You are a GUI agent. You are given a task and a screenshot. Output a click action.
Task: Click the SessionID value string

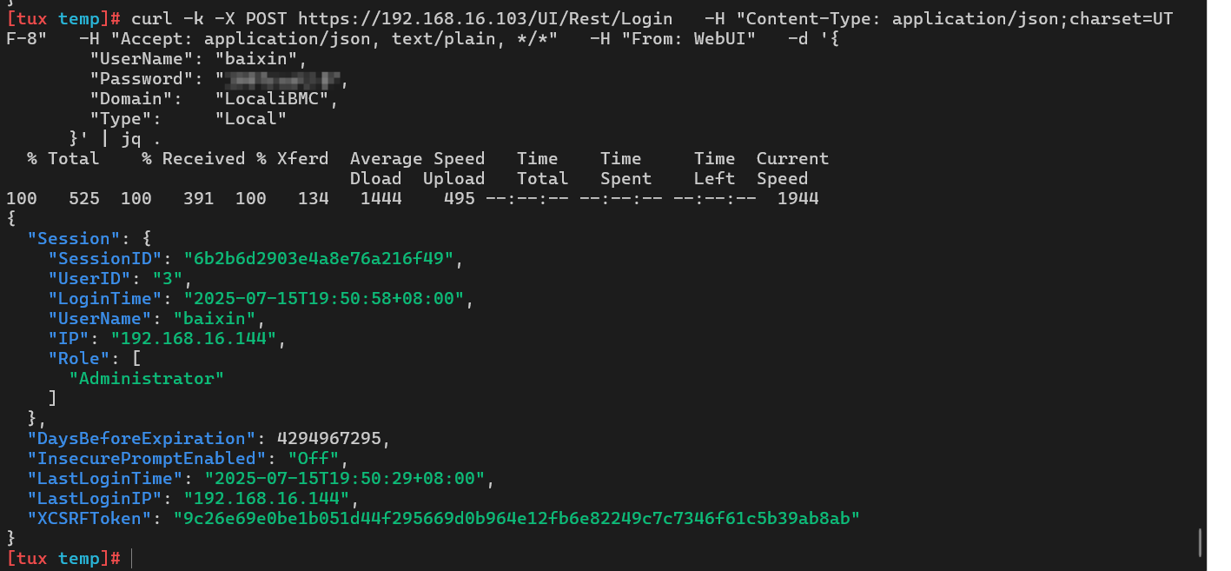(x=318, y=258)
